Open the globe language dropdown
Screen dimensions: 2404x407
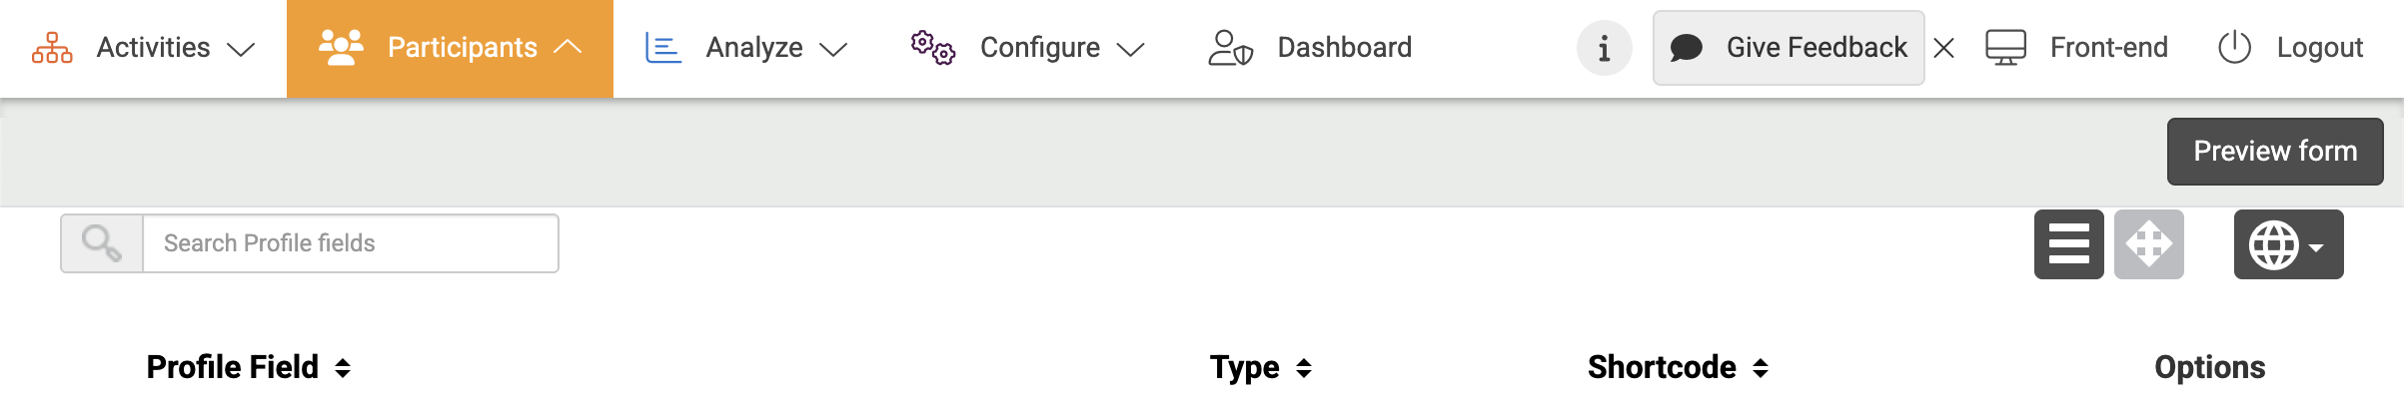pyautogui.click(x=2287, y=244)
